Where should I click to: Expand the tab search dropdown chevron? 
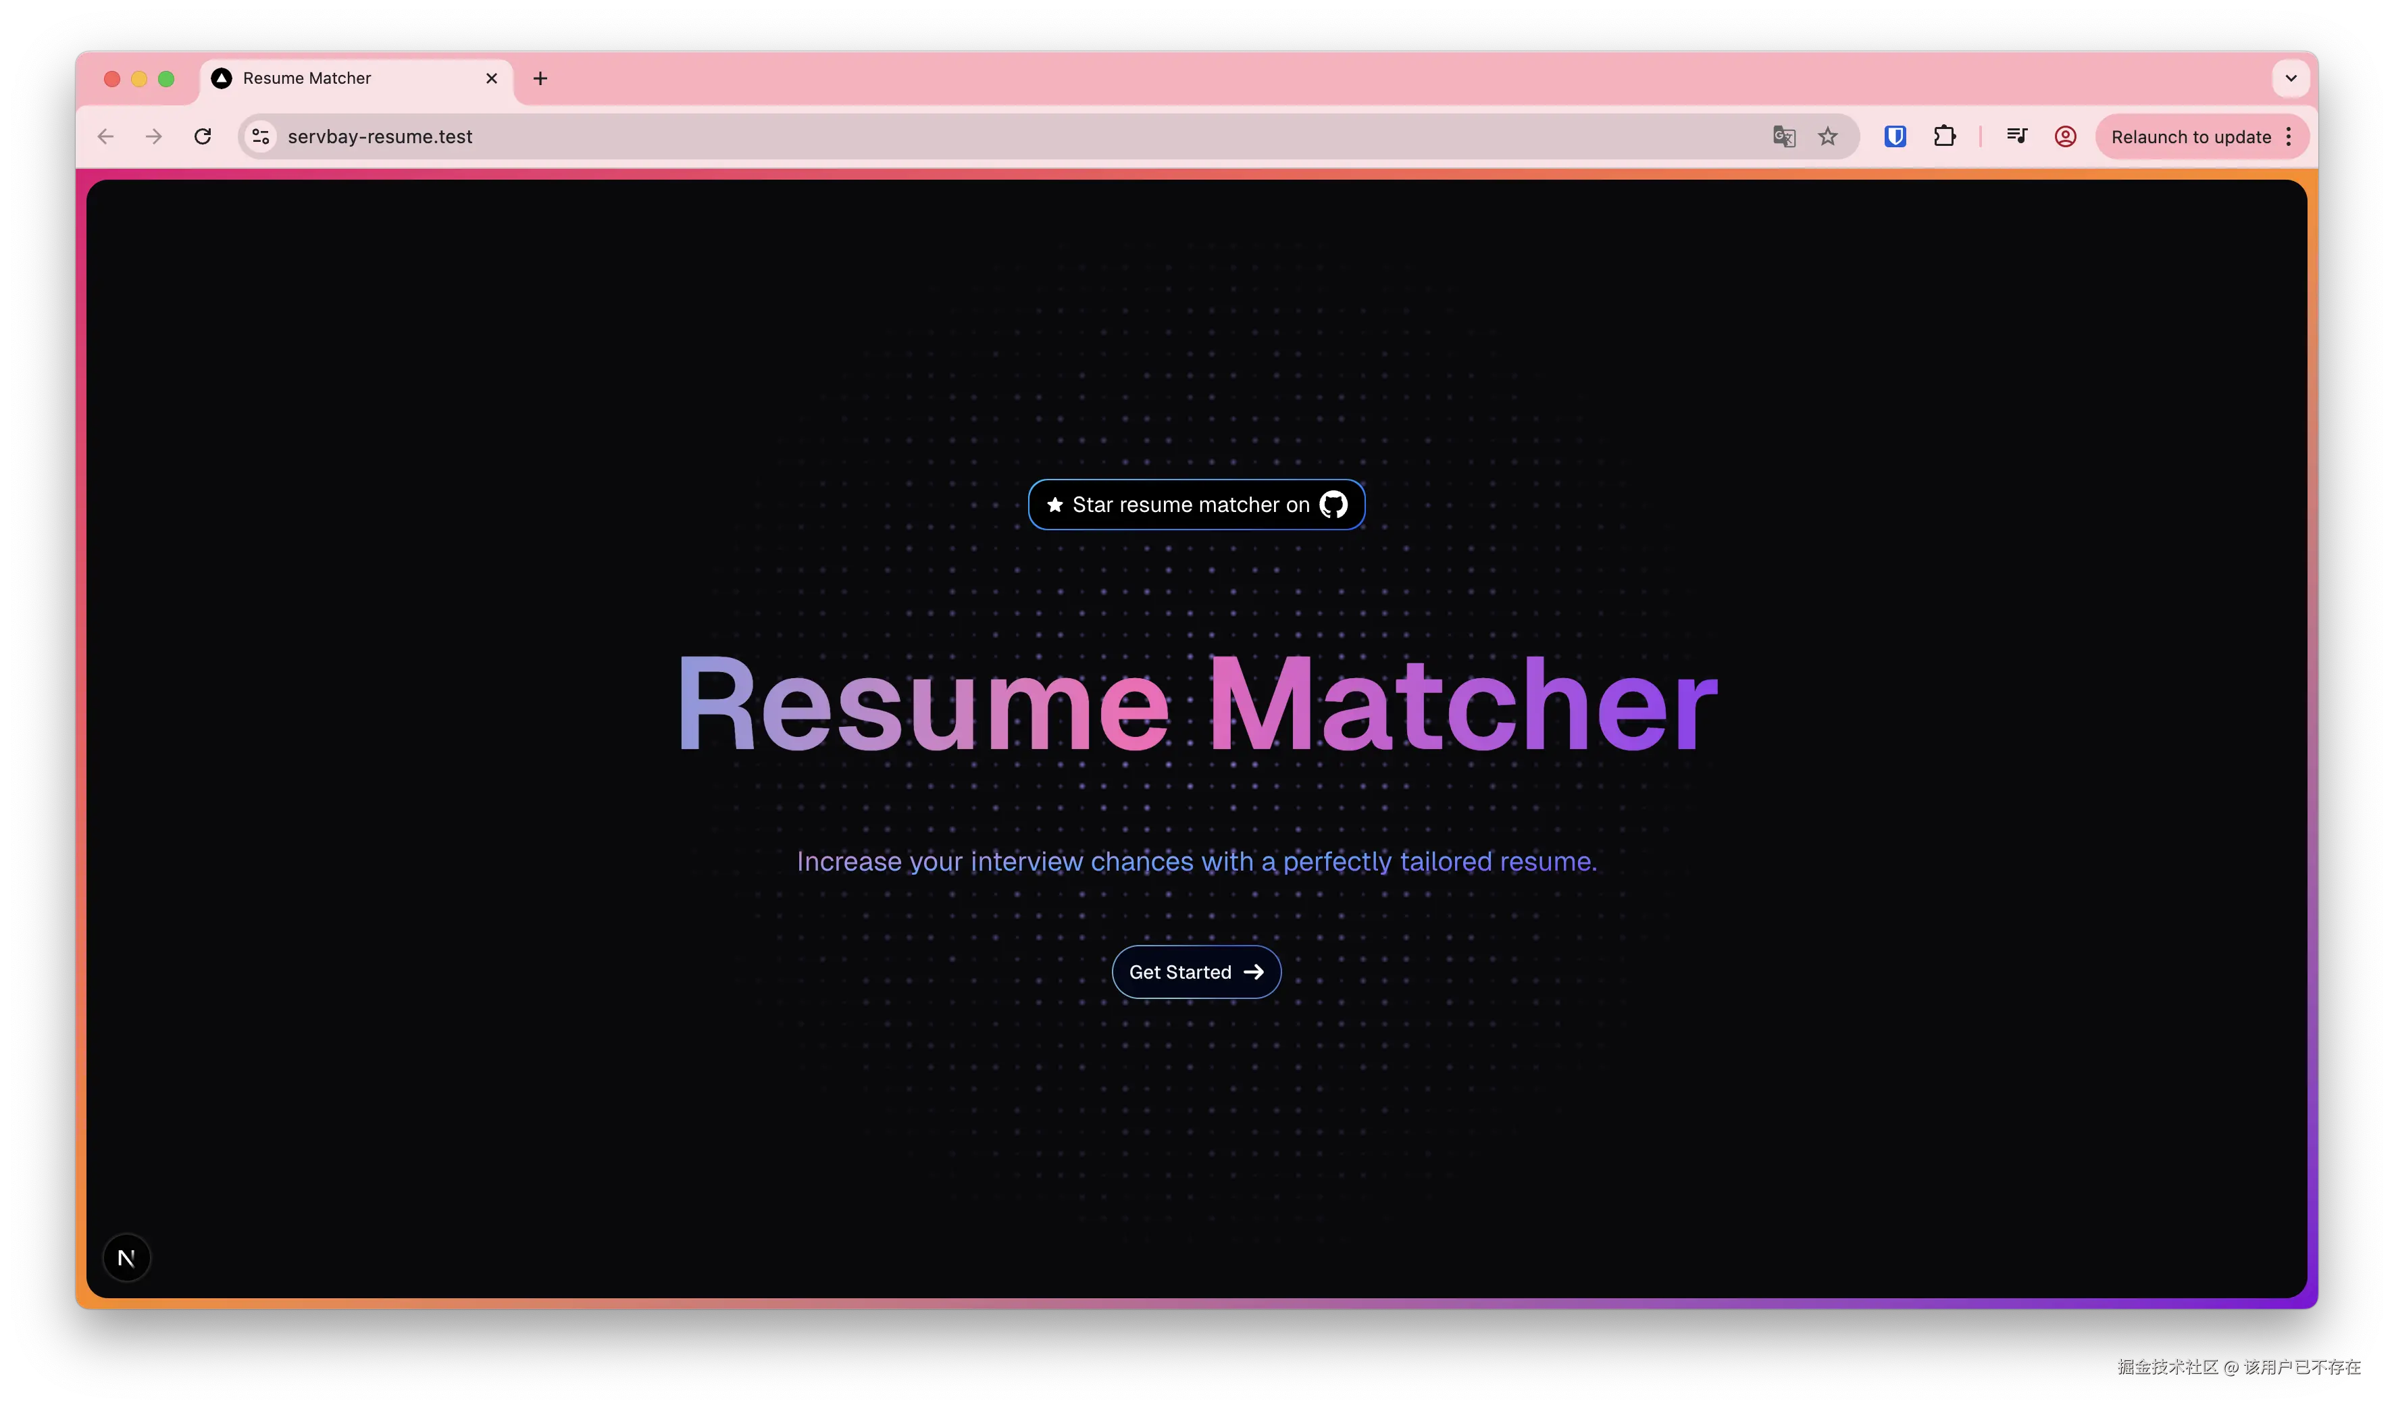click(2291, 78)
